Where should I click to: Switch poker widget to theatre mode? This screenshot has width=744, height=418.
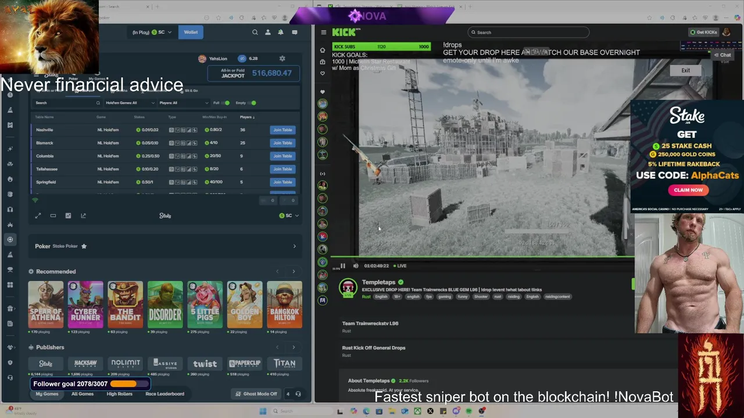coord(53,216)
